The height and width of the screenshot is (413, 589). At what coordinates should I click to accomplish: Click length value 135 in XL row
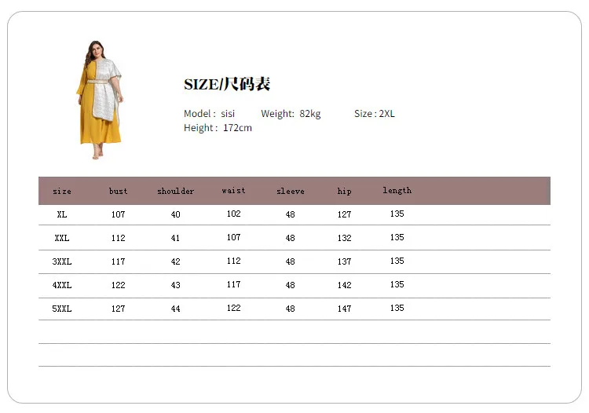pyautogui.click(x=397, y=214)
